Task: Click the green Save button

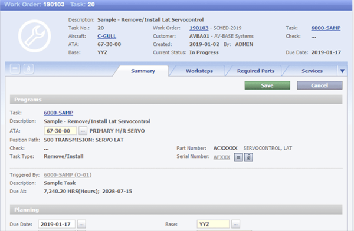Action: (x=267, y=85)
